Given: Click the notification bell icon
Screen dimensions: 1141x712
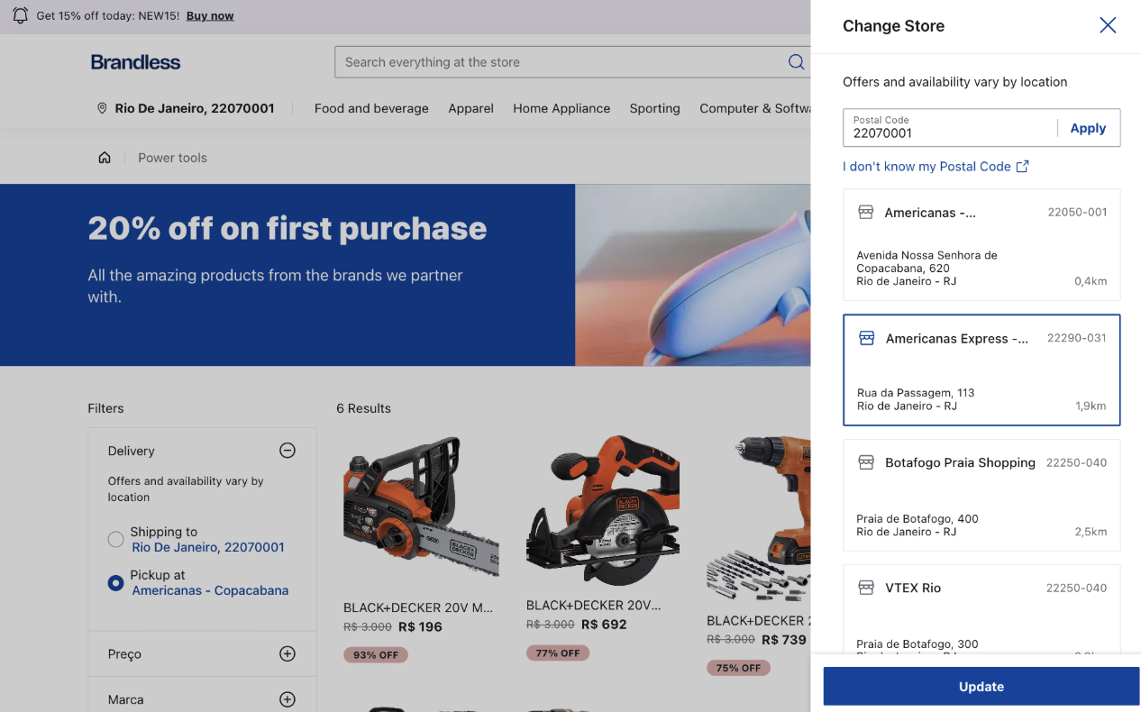Looking at the screenshot, I should 20,16.
